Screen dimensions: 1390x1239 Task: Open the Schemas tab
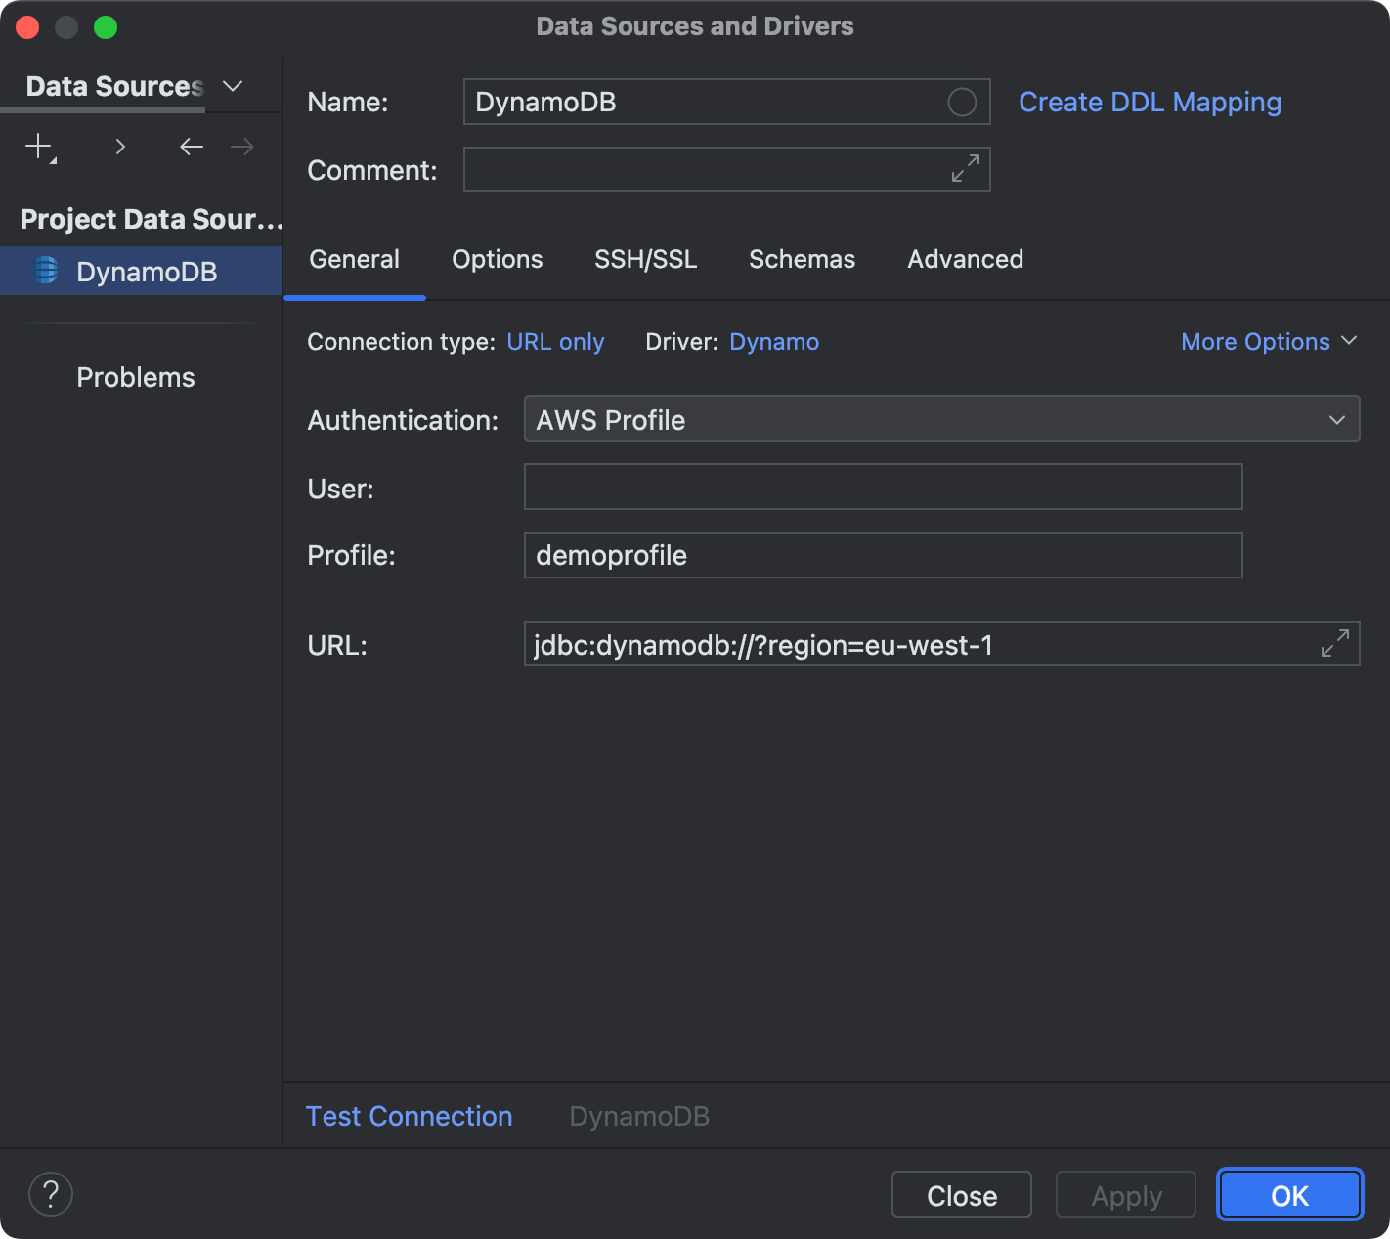(802, 259)
